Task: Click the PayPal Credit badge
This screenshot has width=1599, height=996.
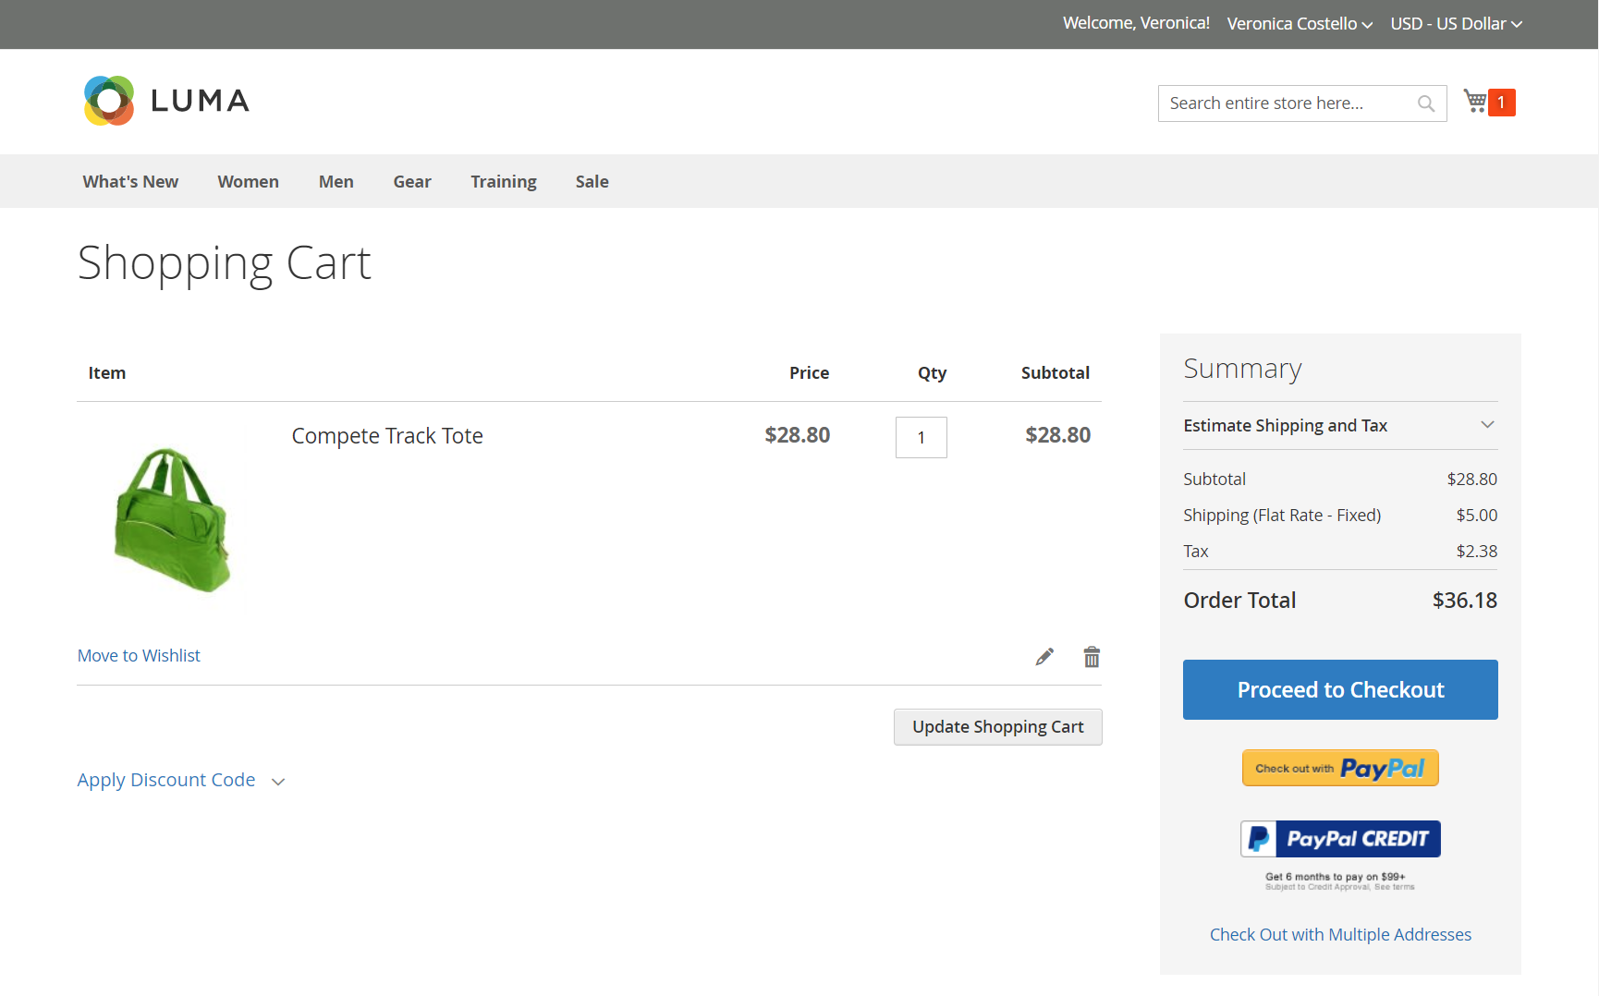Action: (1340, 839)
